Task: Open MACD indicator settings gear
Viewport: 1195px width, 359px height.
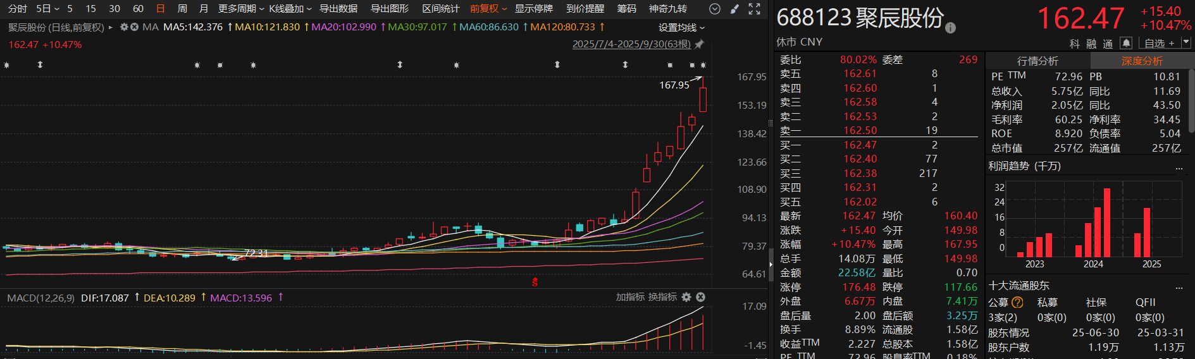Action: click(686, 297)
